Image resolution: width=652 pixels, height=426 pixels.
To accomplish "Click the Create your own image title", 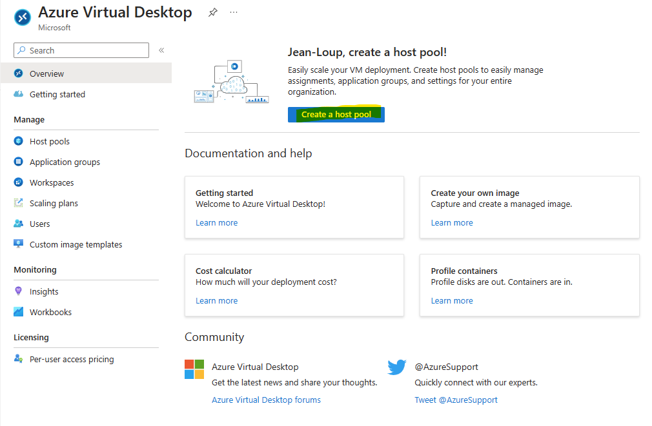I will tap(475, 193).
